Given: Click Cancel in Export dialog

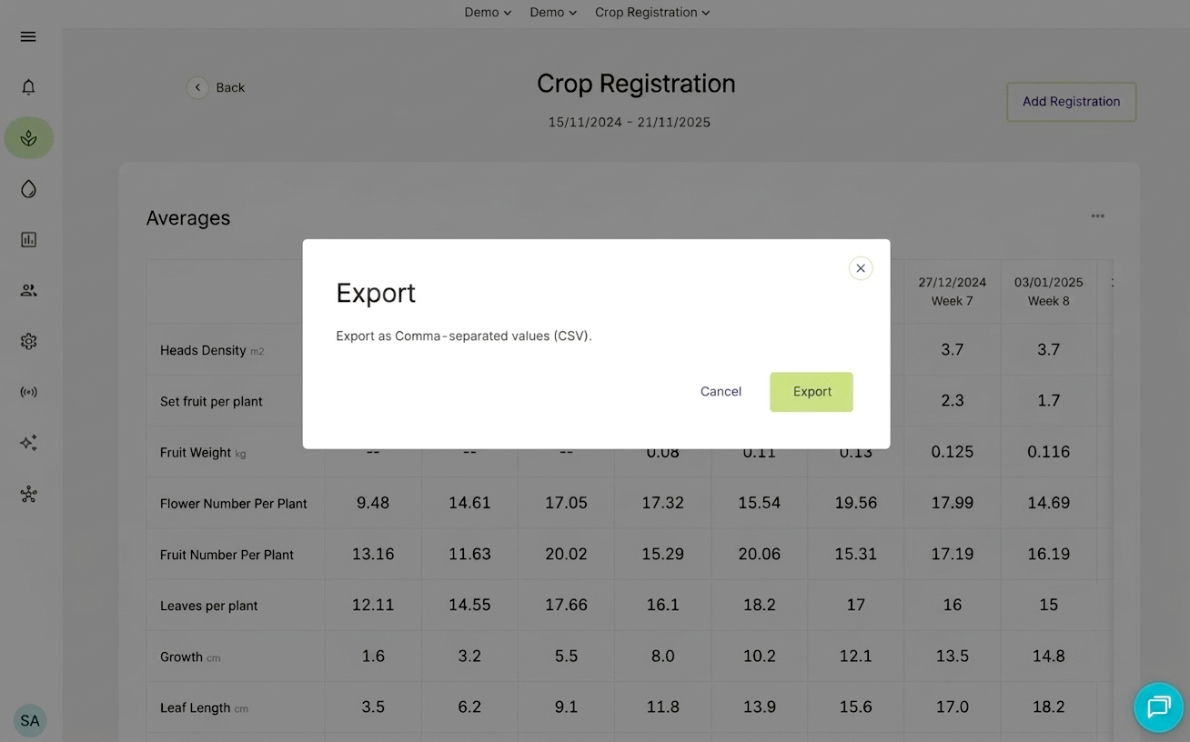Looking at the screenshot, I should point(721,392).
